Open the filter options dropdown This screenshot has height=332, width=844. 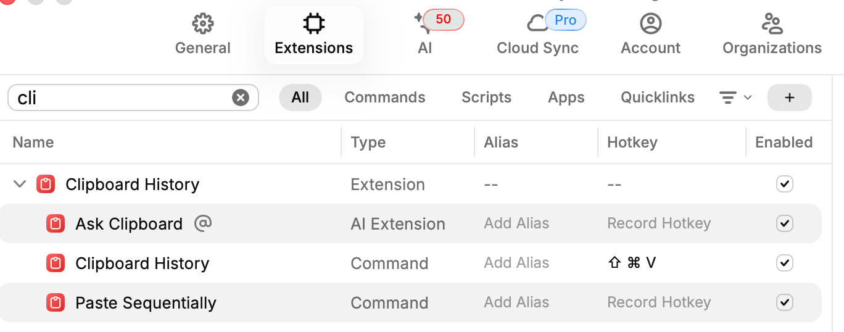pyautogui.click(x=735, y=98)
